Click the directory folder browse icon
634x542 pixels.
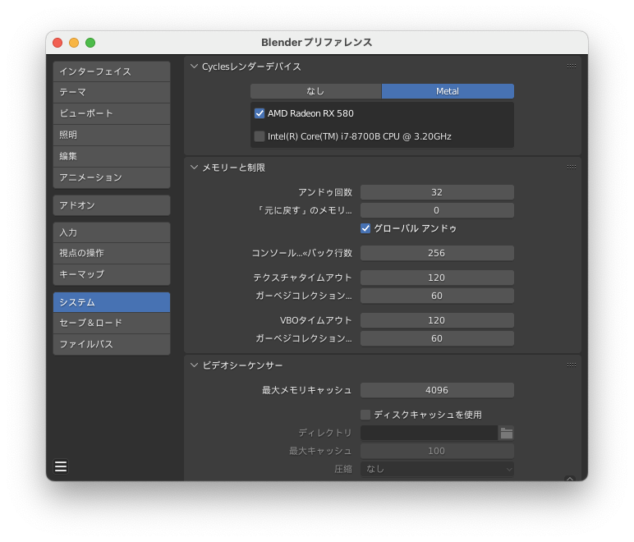click(506, 433)
